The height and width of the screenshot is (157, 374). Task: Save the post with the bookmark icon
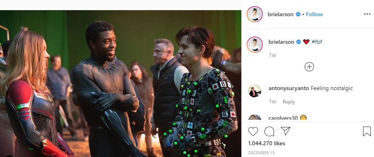coord(367,131)
